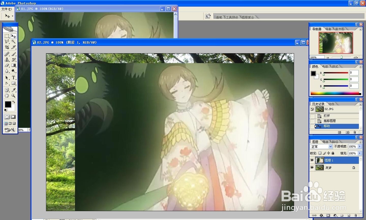
Task: Switch to 直方图 histogram tab
Action: point(340,29)
